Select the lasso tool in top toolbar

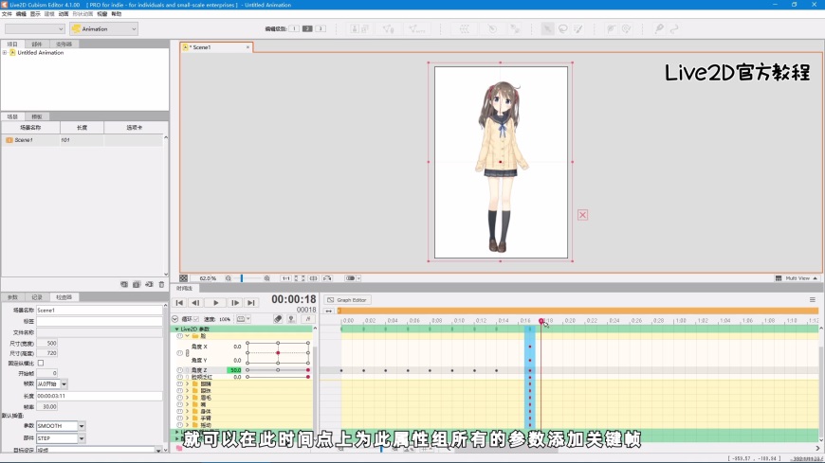pyautogui.click(x=563, y=29)
